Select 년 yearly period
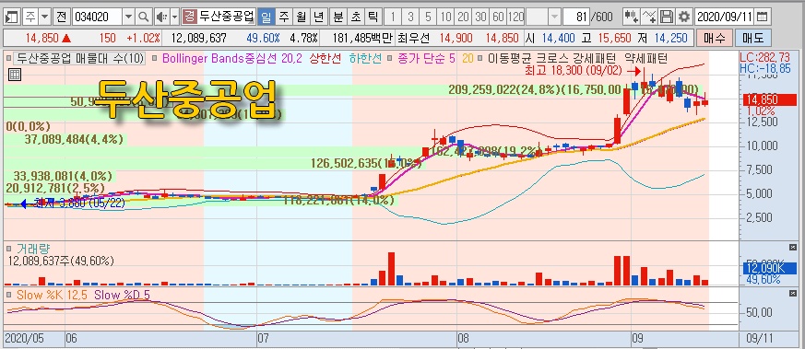 tap(319, 17)
